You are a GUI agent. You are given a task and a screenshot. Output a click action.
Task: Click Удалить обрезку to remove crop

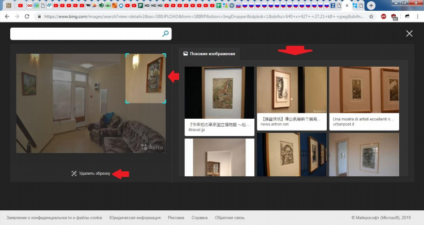(x=94, y=174)
